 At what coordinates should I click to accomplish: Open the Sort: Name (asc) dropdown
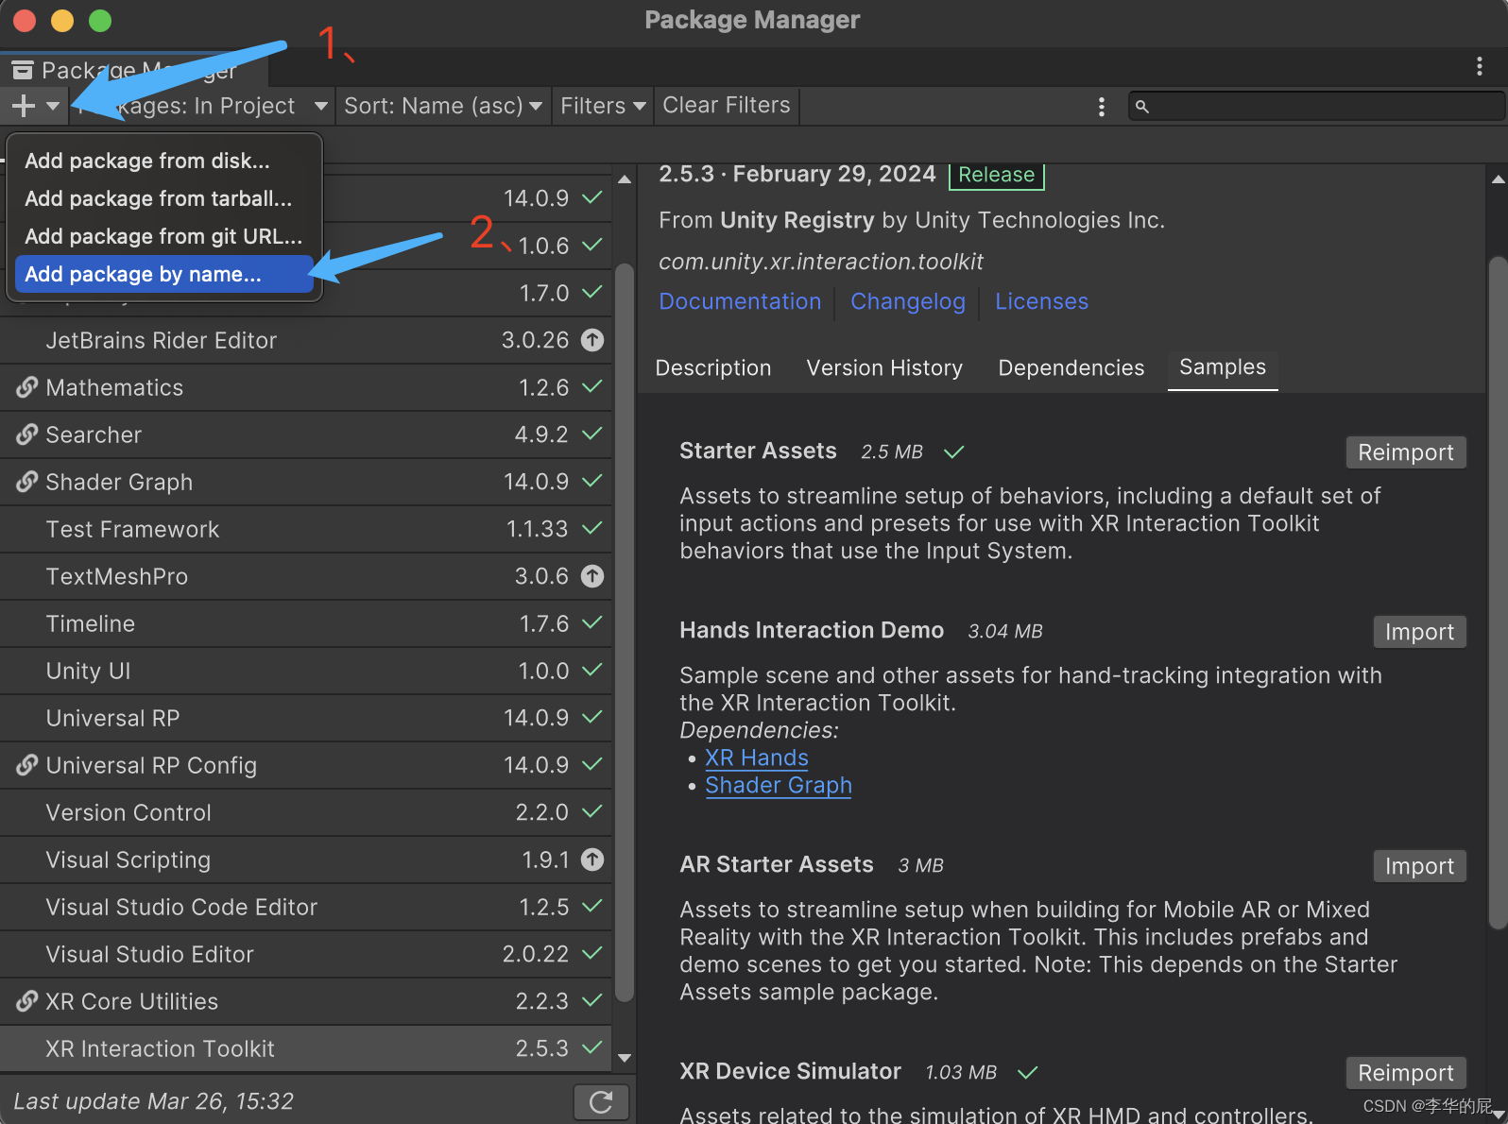click(x=442, y=106)
